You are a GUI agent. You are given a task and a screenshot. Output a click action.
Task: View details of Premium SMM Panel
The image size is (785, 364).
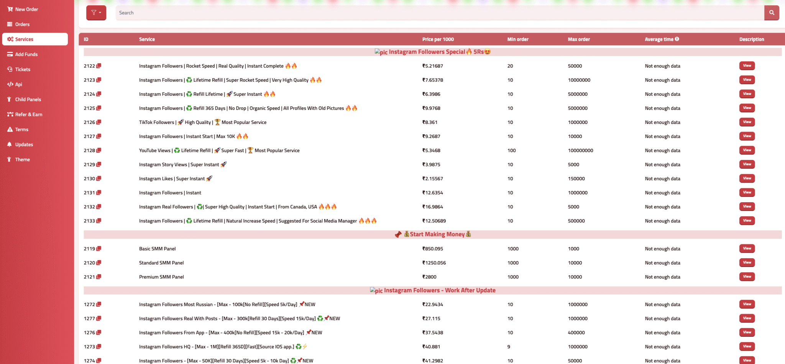pos(747,277)
